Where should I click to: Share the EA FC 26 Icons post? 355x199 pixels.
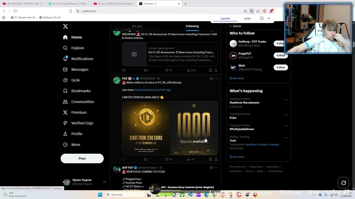pyautogui.click(x=216, y=70)
